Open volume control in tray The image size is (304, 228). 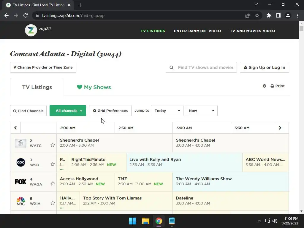coord(275,221)
